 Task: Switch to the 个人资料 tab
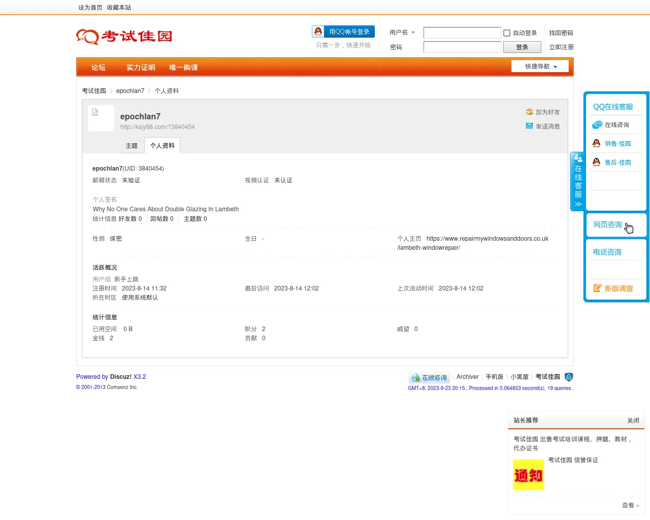(x=162, y=146)
